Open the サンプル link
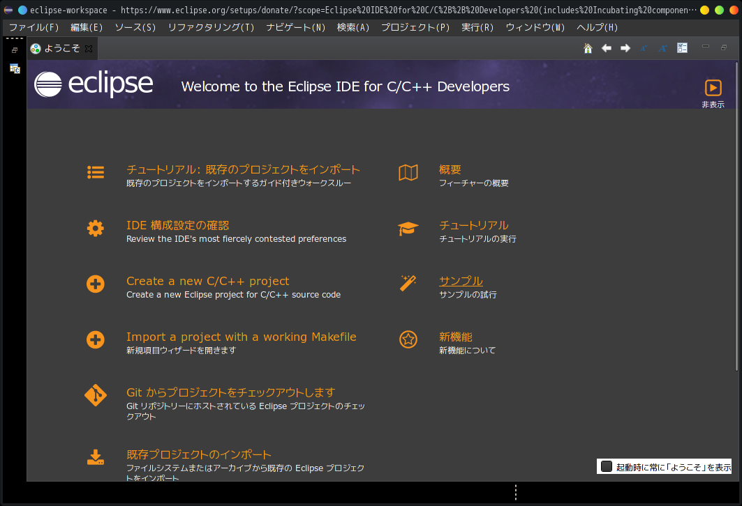 [x=461, y=281]
